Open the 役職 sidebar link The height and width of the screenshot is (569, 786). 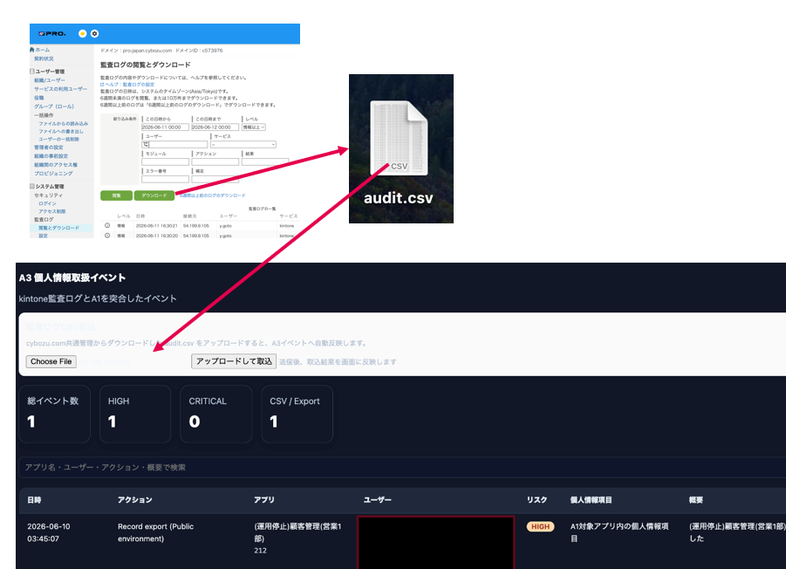click(38, 98)
